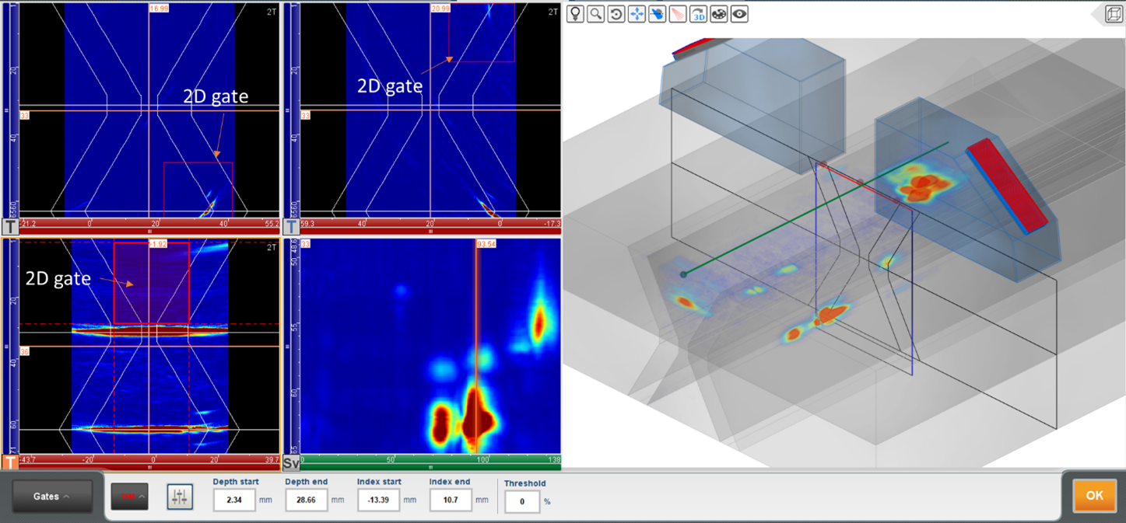Edit the Threshold percentage field
This screenshot has height=523, width=1126.
(x=522, y=502)
